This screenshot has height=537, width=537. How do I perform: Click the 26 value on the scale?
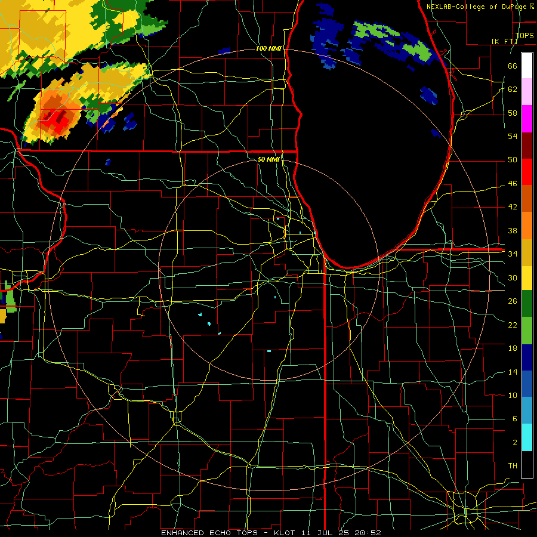point(513,301)
